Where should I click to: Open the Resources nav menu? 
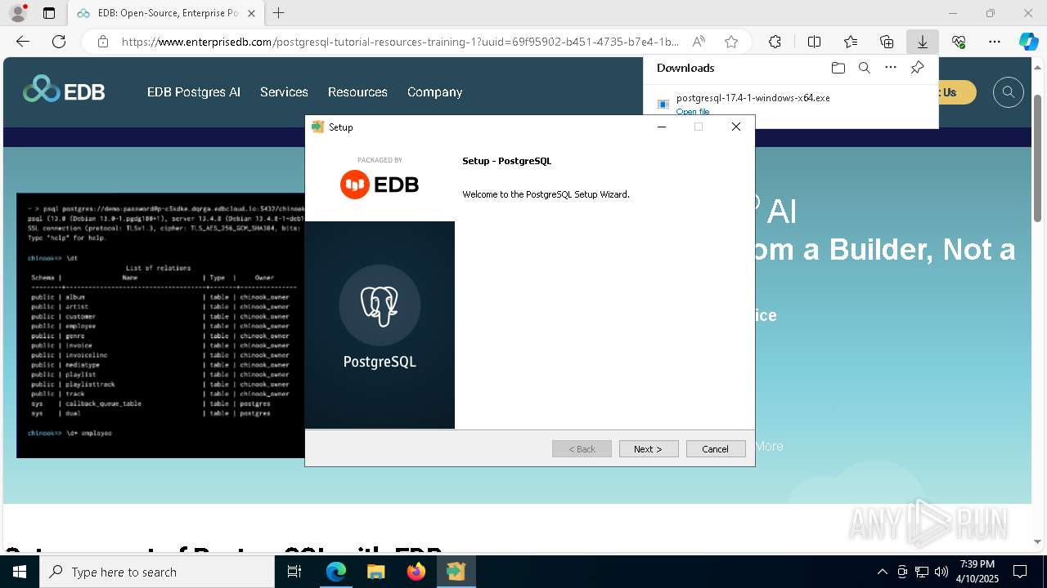click(357, 92)
